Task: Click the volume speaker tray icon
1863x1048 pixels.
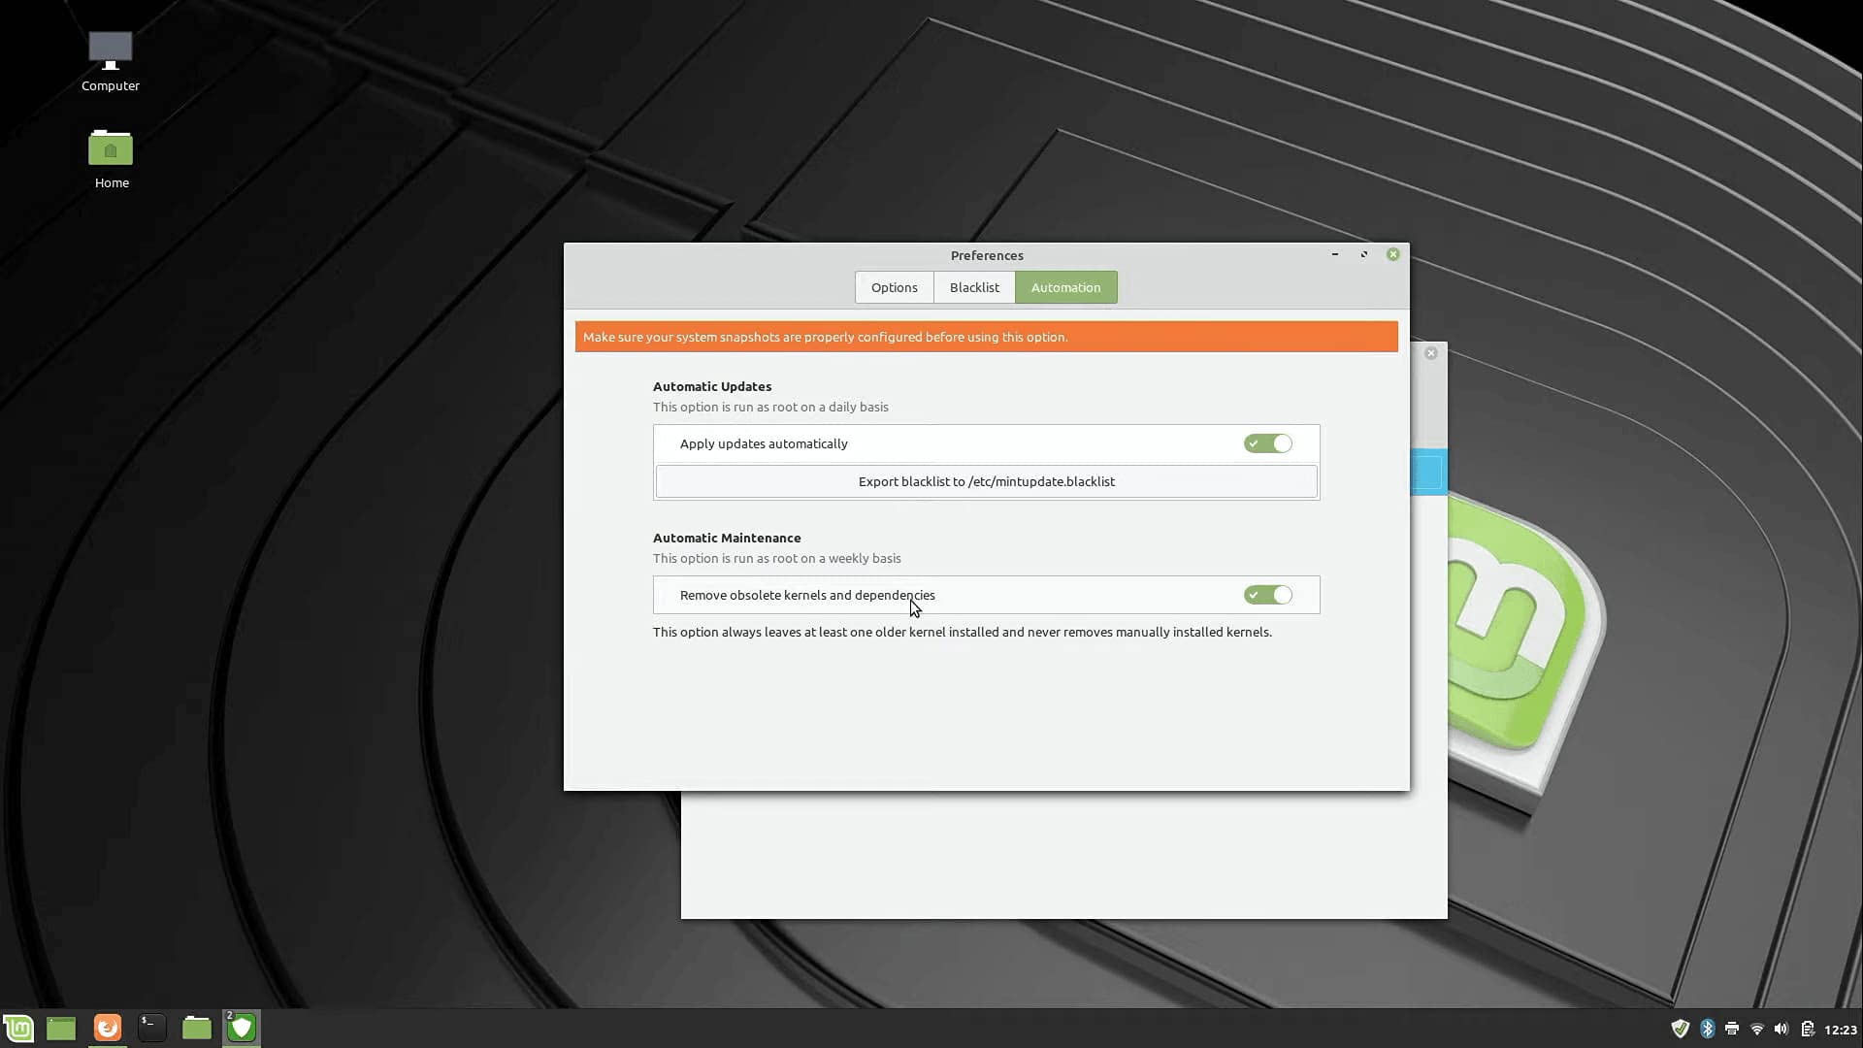Action: (1781, 1029)
